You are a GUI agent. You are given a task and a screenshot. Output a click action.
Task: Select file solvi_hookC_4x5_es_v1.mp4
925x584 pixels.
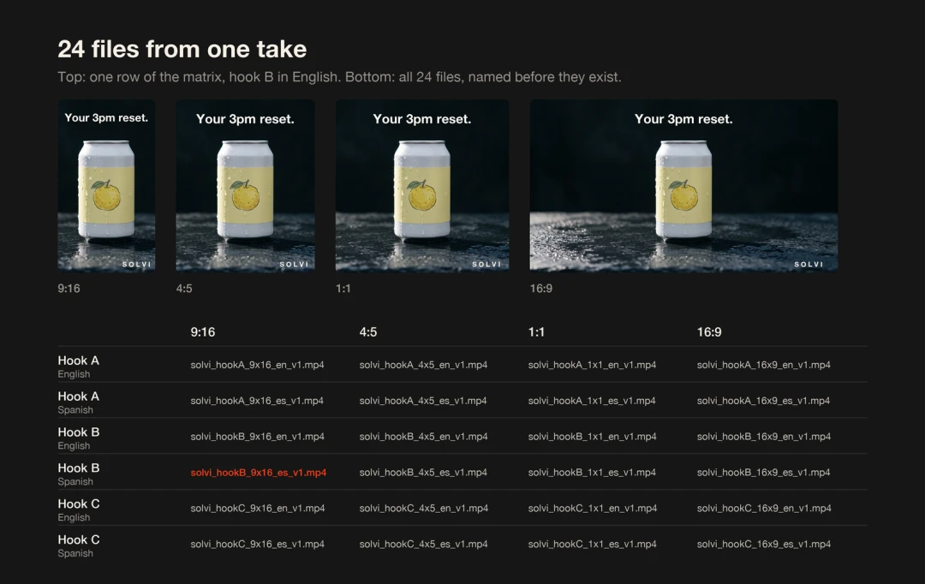[424, 545]
